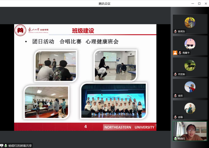Select 徐磊's participant avatar
This screenshot has height=148, width=209.
click(190, 108)
